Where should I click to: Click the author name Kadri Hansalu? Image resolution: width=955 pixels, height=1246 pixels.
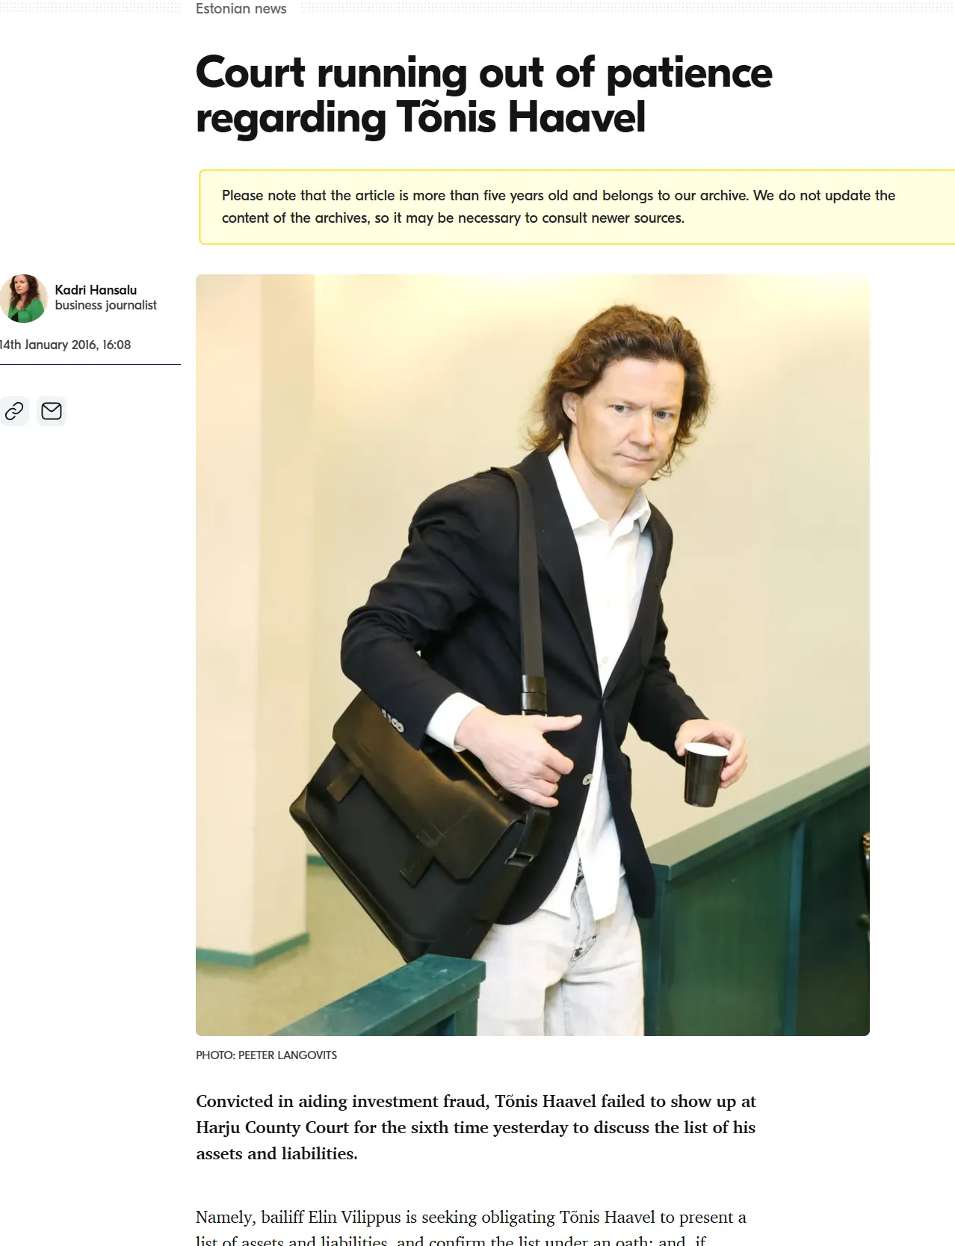[96, 290]
